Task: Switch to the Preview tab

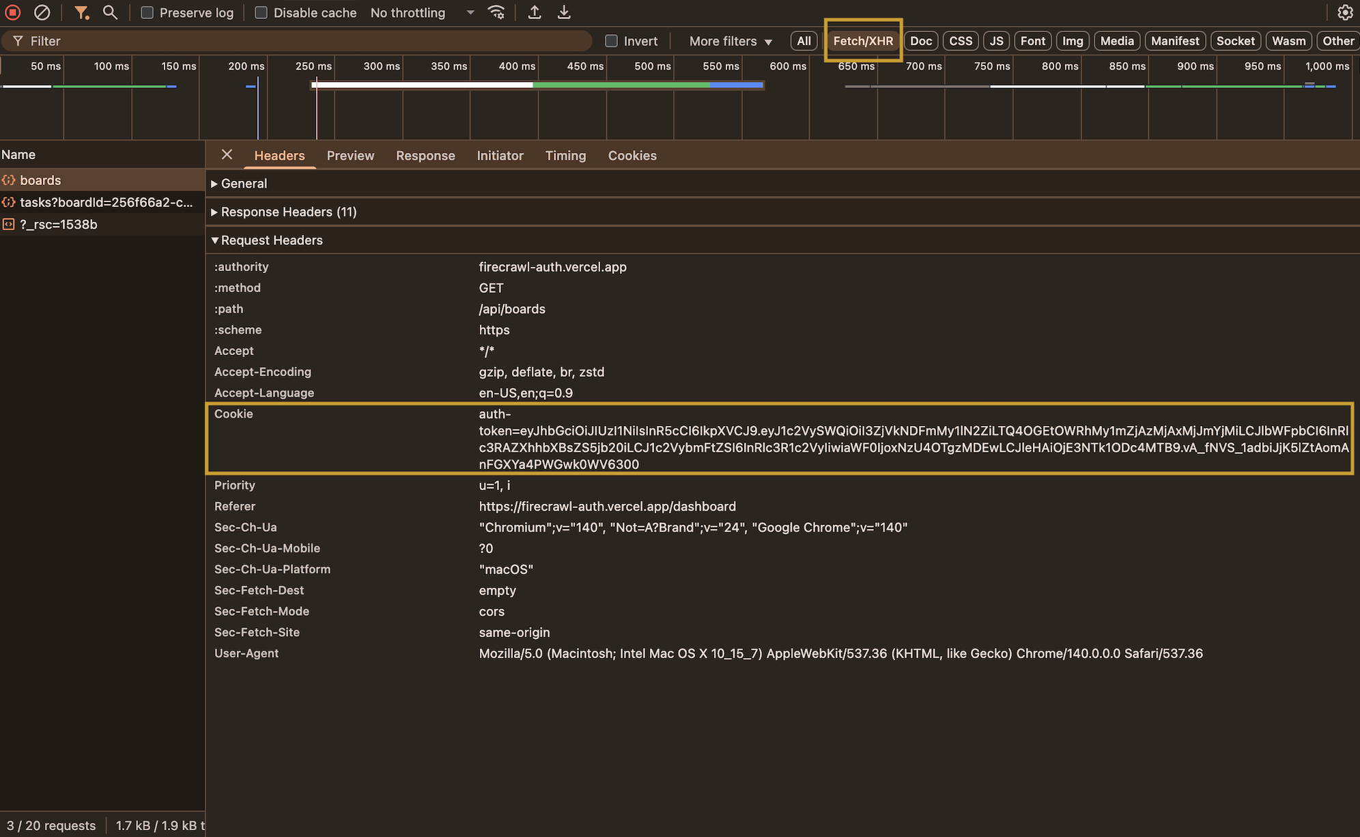Action: point(350,156)
